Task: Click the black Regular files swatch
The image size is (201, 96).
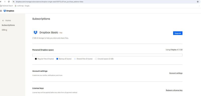Action: click(36, 59)
